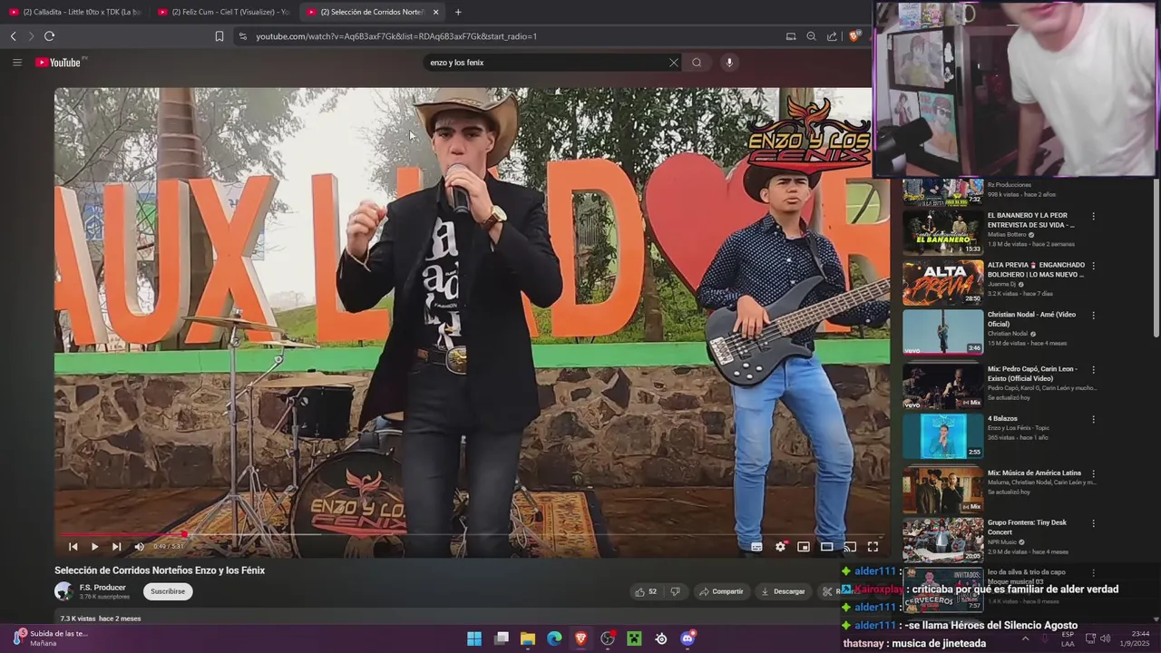Open the zoom level magnifier in the address bar

click(x=811, y=36)
